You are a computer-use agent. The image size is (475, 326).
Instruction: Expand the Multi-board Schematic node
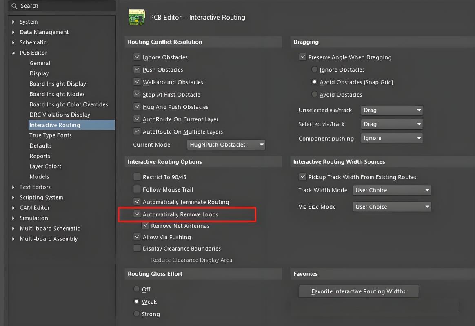[x=13, y=229]
